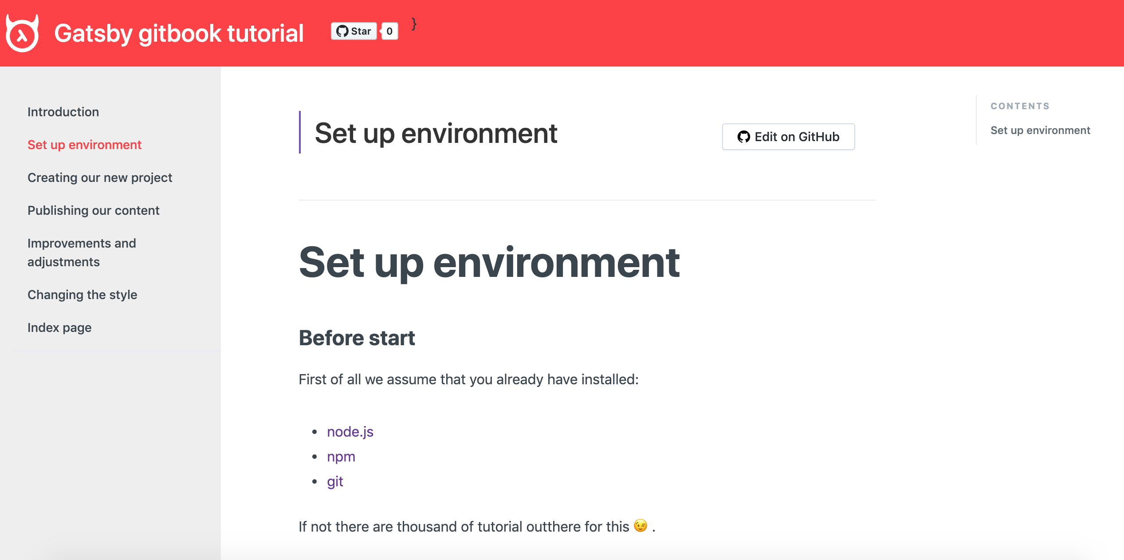Open Publishing our content page
The height and width of the screenshot is (560, 1124).
[93, 210]
